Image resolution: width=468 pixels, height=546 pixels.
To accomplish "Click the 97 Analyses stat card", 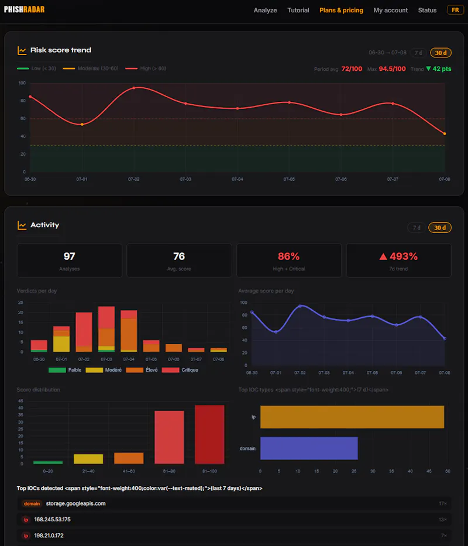I will pyautogui.click(x=69, y=260).
